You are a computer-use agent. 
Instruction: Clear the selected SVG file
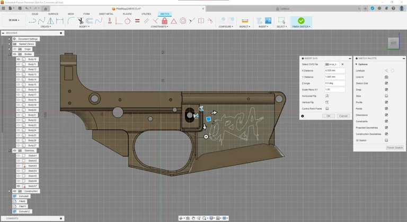click(x=342, y=64)
